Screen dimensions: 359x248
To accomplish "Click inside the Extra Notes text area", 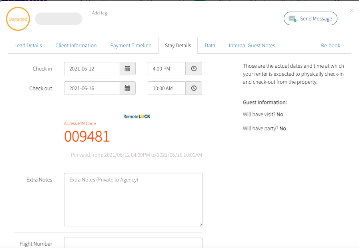I will [133, 200].
